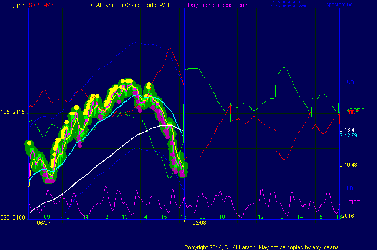
Task: Select the magenta XTIDE legend label
Action: click(353, 202)
